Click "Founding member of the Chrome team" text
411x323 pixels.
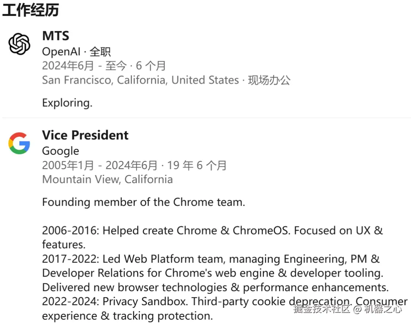(x=143, y=202)
